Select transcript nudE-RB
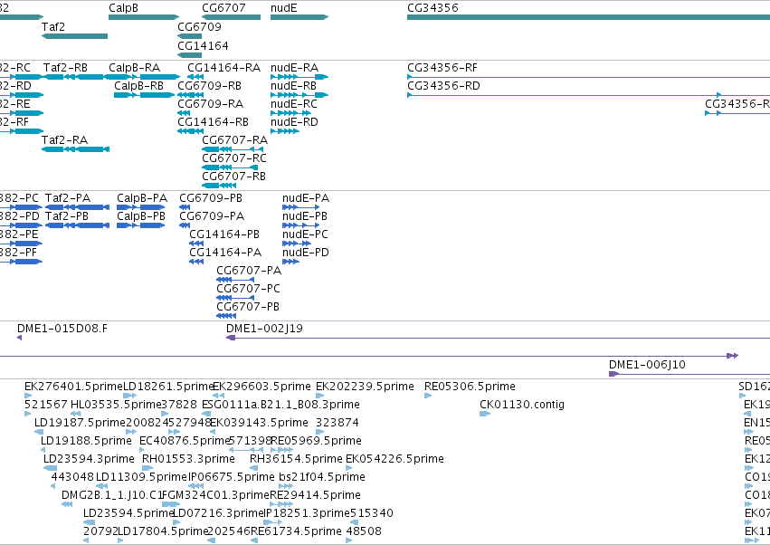Image resolution: width=770 pixels, height=545 pixels. tap(294, 85)
